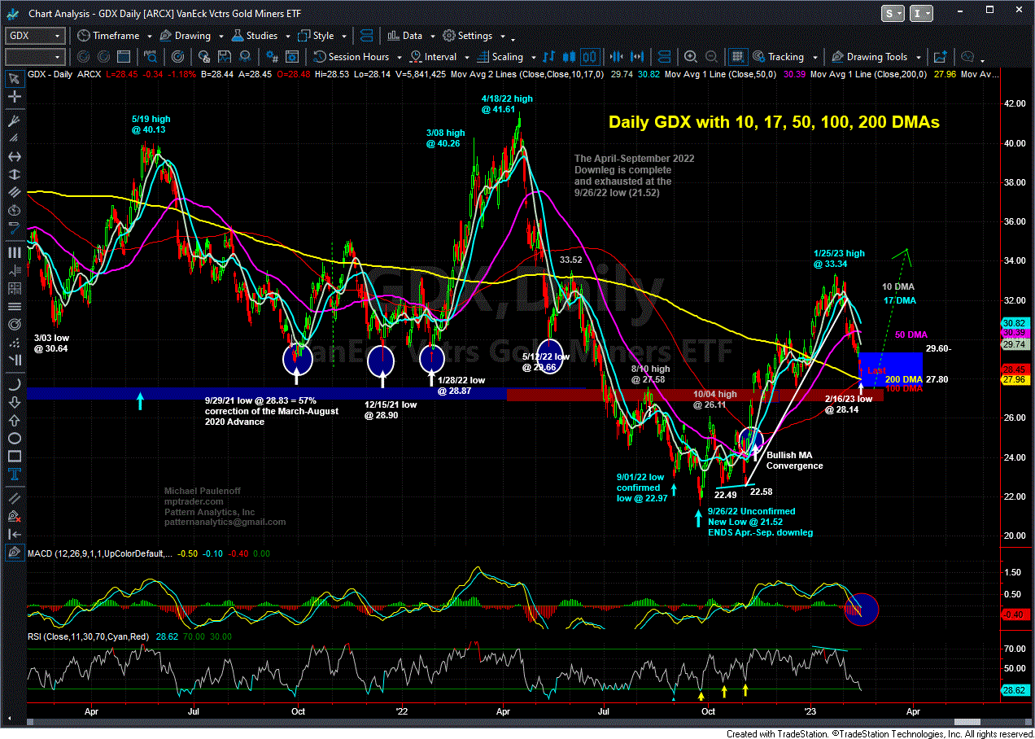Image resolution: width=1035 pixels, height=739 pixels.
Task: Select the crosshair tool in left toolbar
Action: click(x=13, y=97)
